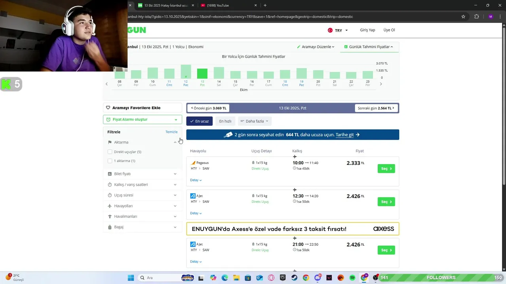Image resolution: width=506 pixels, height=284 pixels.
Task: Click the price bar for 15 Çar
Action: coord(235,75)
